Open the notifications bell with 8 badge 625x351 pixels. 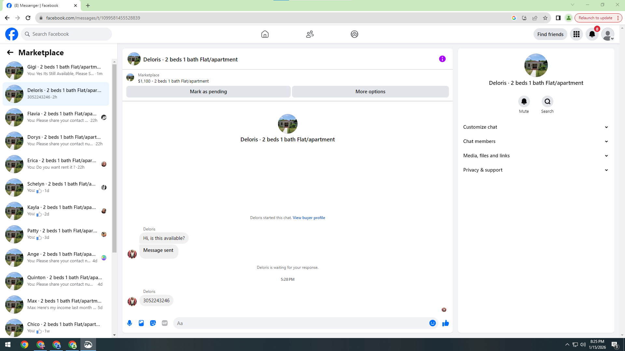(x=592, y=34)
